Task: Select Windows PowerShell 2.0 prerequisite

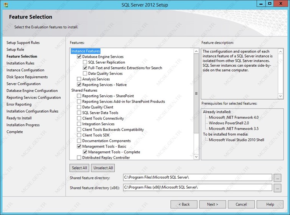Action: point(229,123)
